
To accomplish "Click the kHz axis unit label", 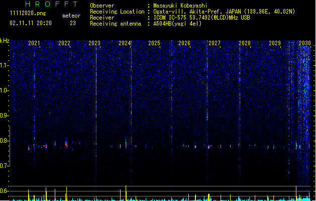I will (x=5, y=41).
